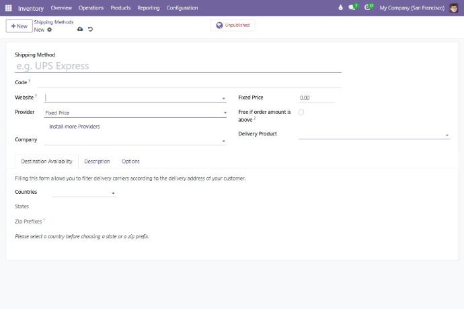Viewport: 464px width, 309px height.
Task: Click the Shipping Method name field
Action: coord(178,66)
